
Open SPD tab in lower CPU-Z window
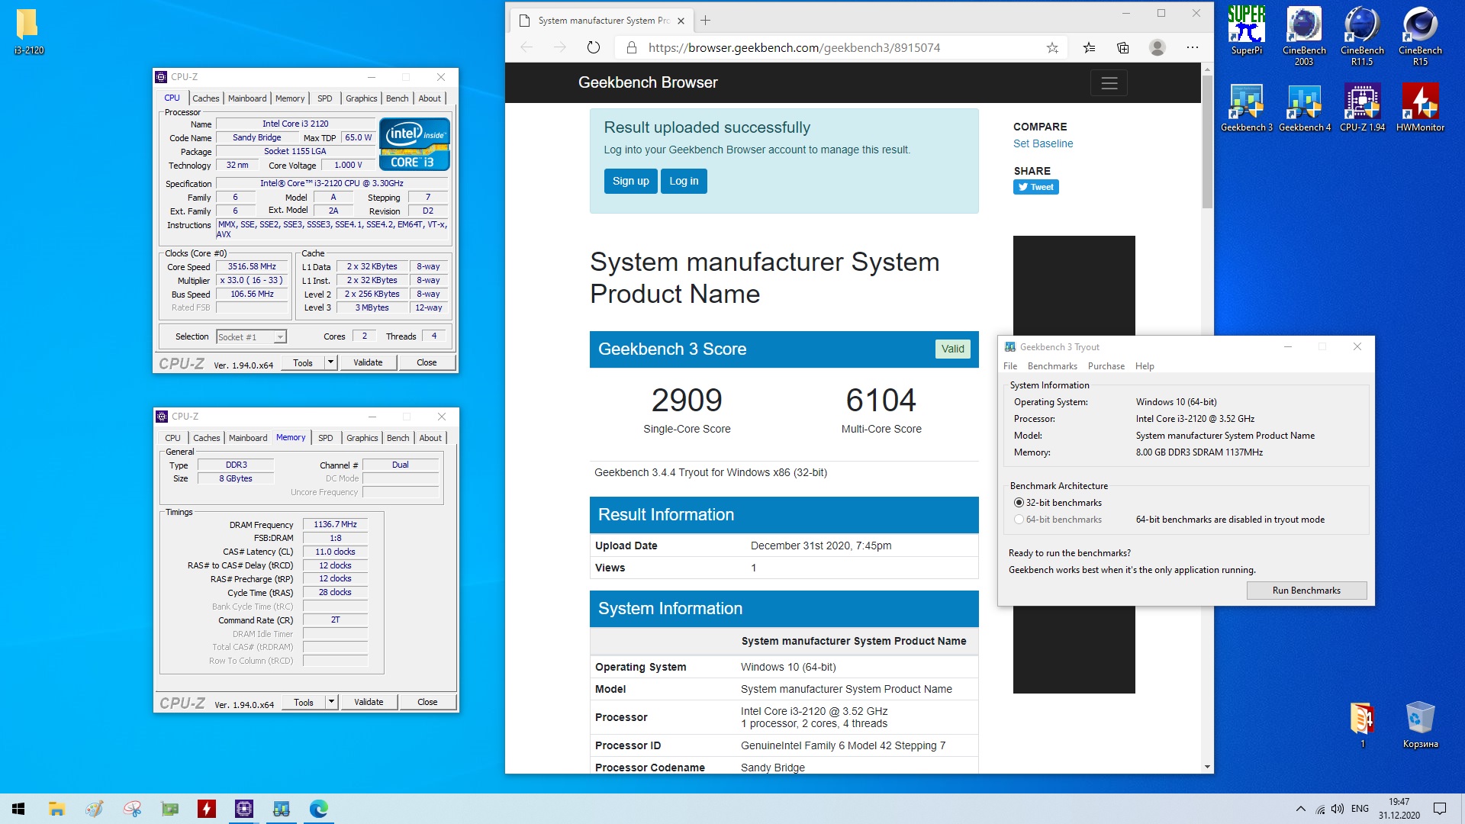point(326,438)
